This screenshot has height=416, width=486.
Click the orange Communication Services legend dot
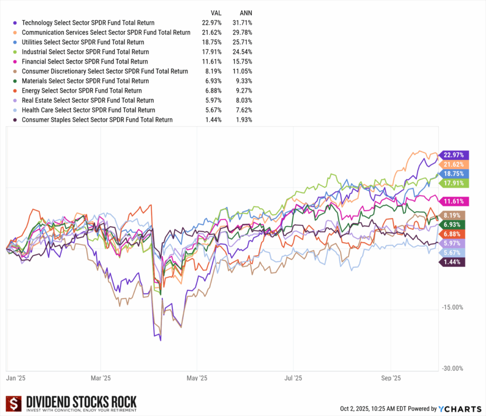tap(16, 33)
